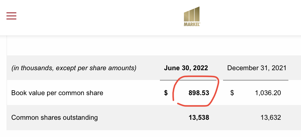Viewport: 301px width, 137px height.
Task: Click the underline beneath December 31, 2021
Action: tap(256, 80)
